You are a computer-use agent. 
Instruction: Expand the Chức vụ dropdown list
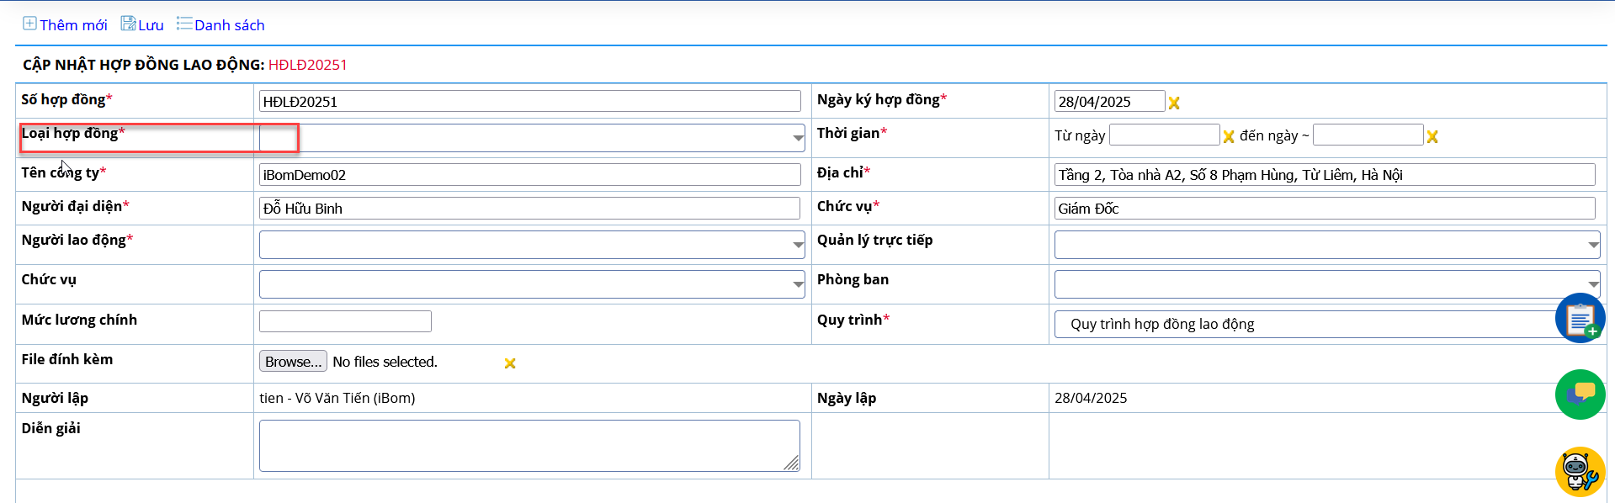click(x=798, y=284)
